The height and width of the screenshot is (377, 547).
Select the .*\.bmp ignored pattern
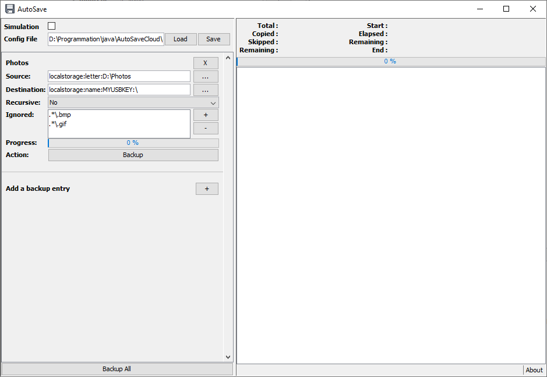pyautogui.click(x=60, y=115)
